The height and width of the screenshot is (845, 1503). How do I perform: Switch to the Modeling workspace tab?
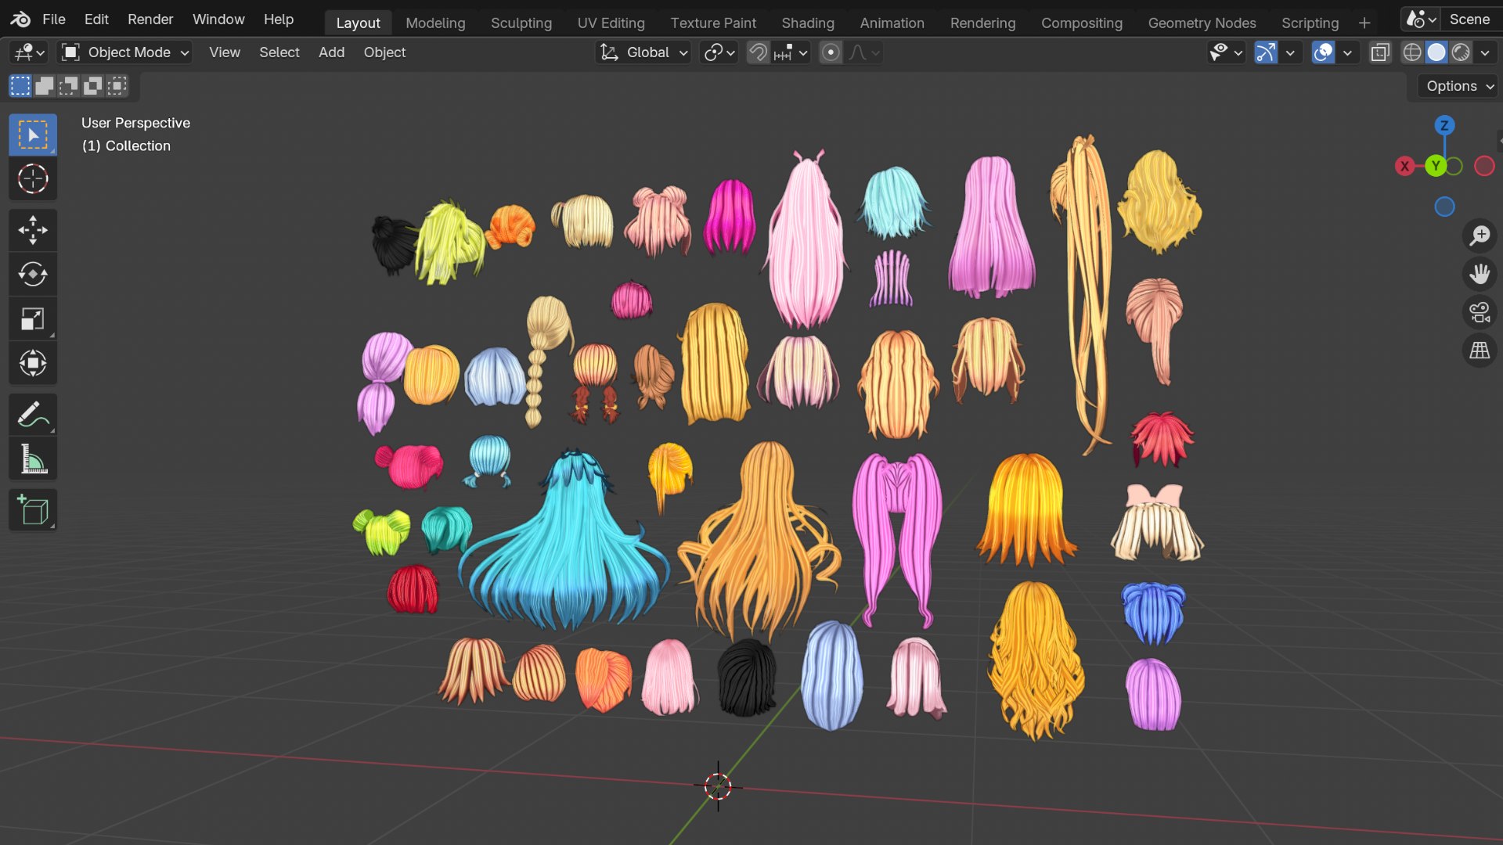[435, 23]
